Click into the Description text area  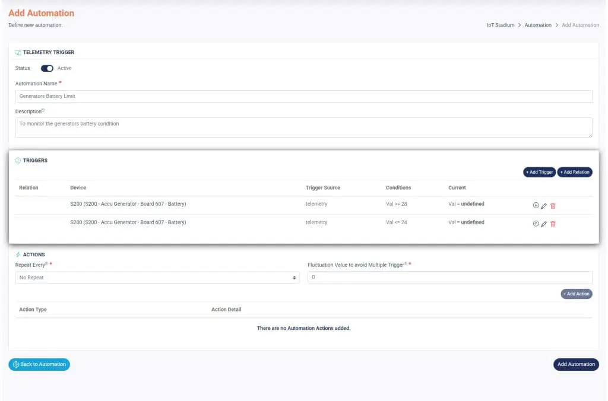tap(303, 127)
